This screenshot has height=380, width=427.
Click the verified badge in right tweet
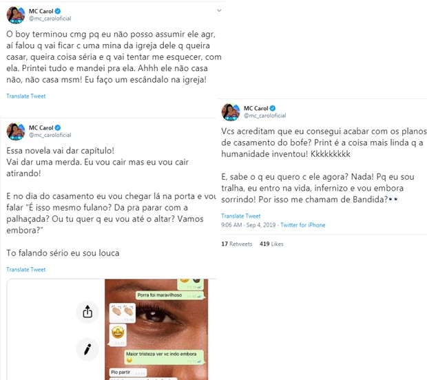pos(273,108)
